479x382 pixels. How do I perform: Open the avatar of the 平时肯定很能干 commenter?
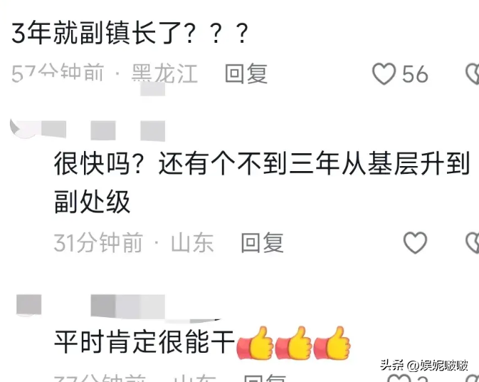pyautogui.click(x=28, y=305)
